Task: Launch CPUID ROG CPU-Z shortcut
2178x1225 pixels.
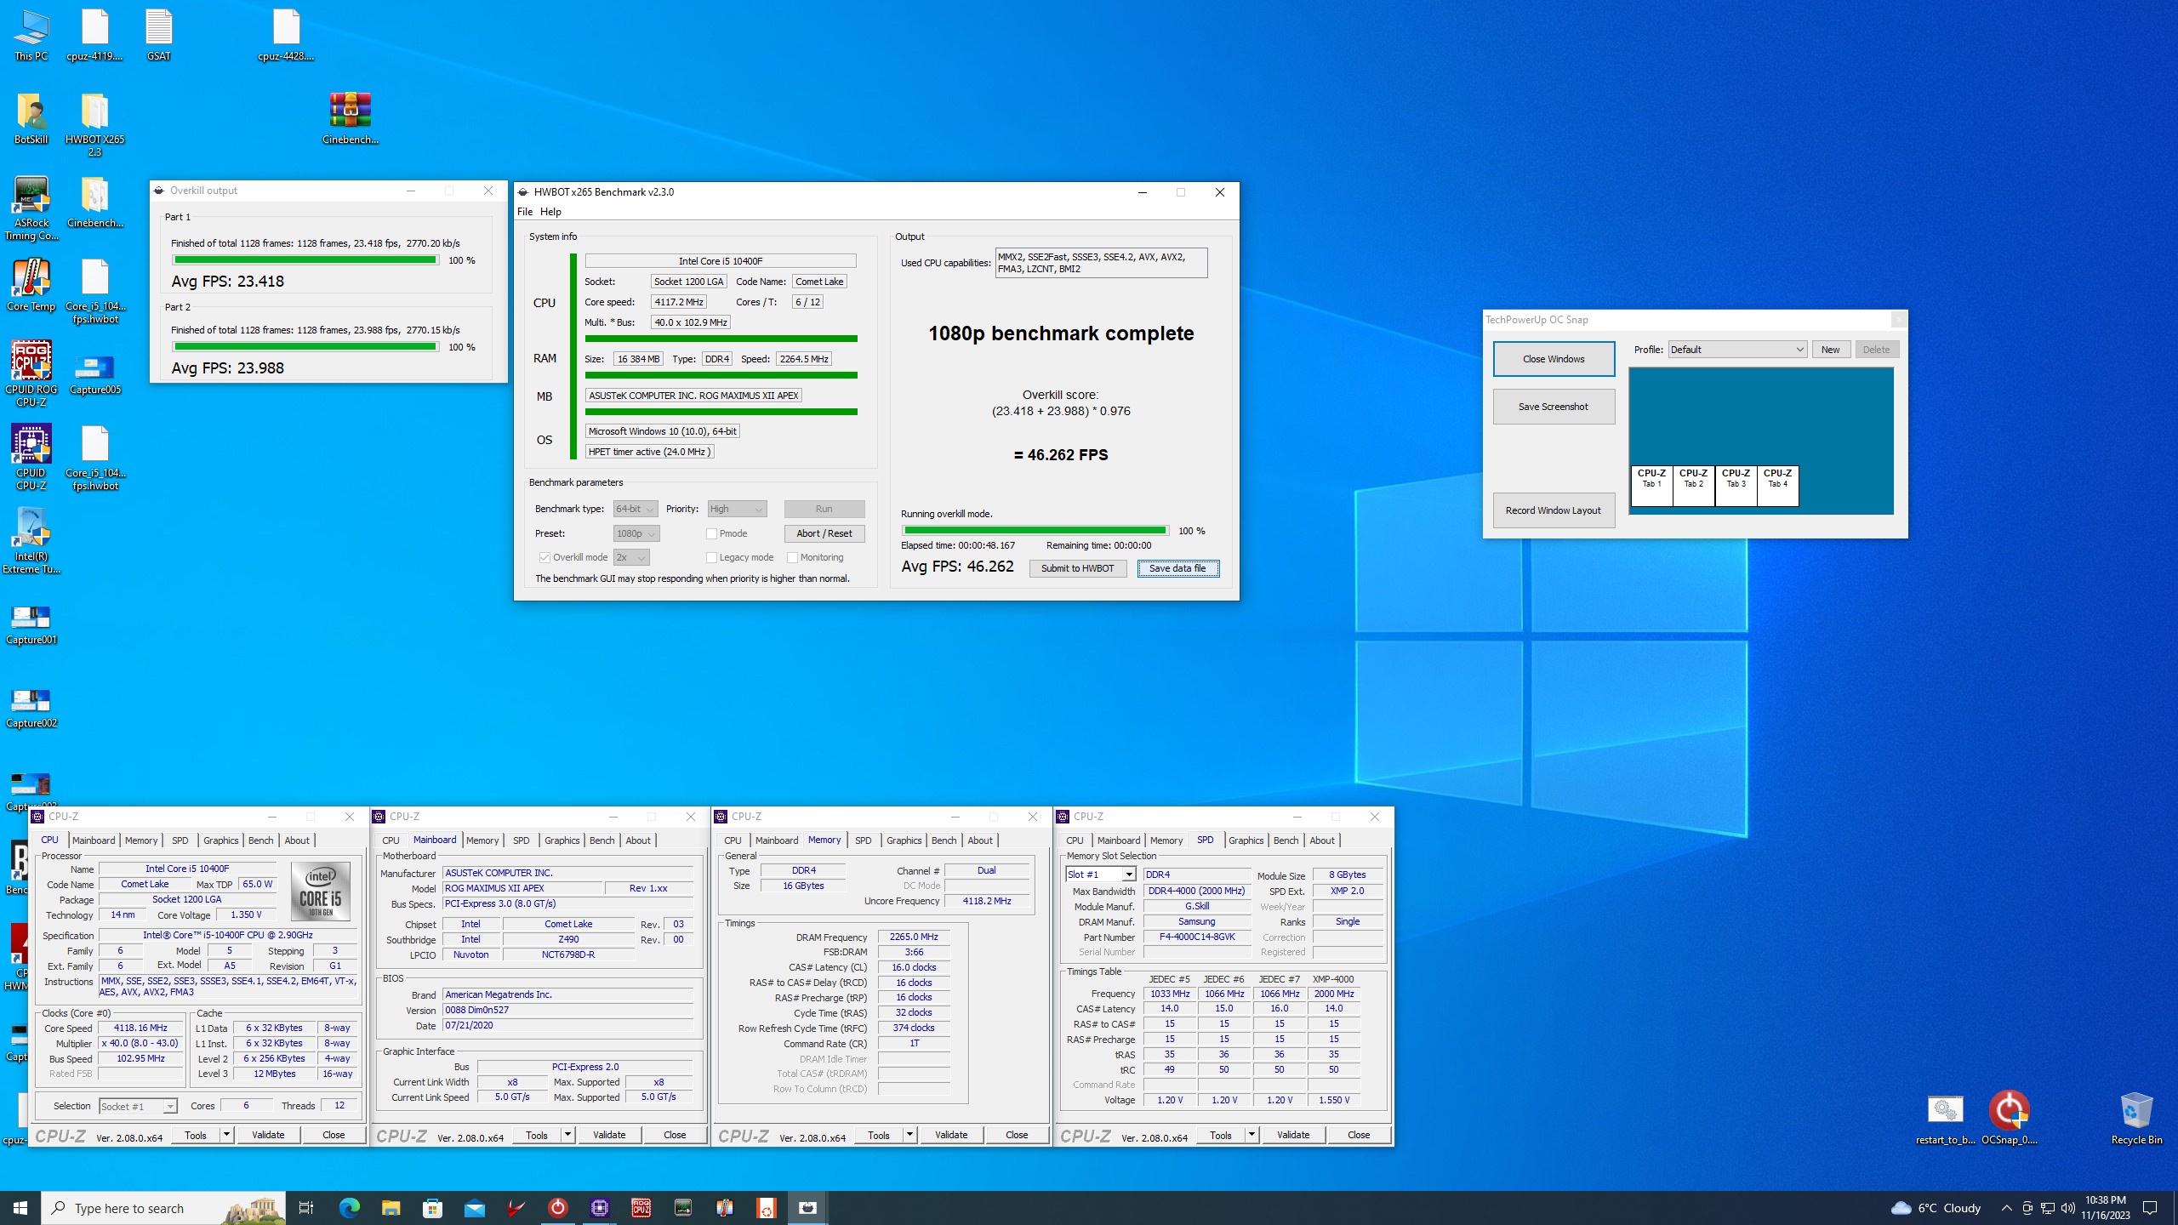Action: tap(31, 374)
